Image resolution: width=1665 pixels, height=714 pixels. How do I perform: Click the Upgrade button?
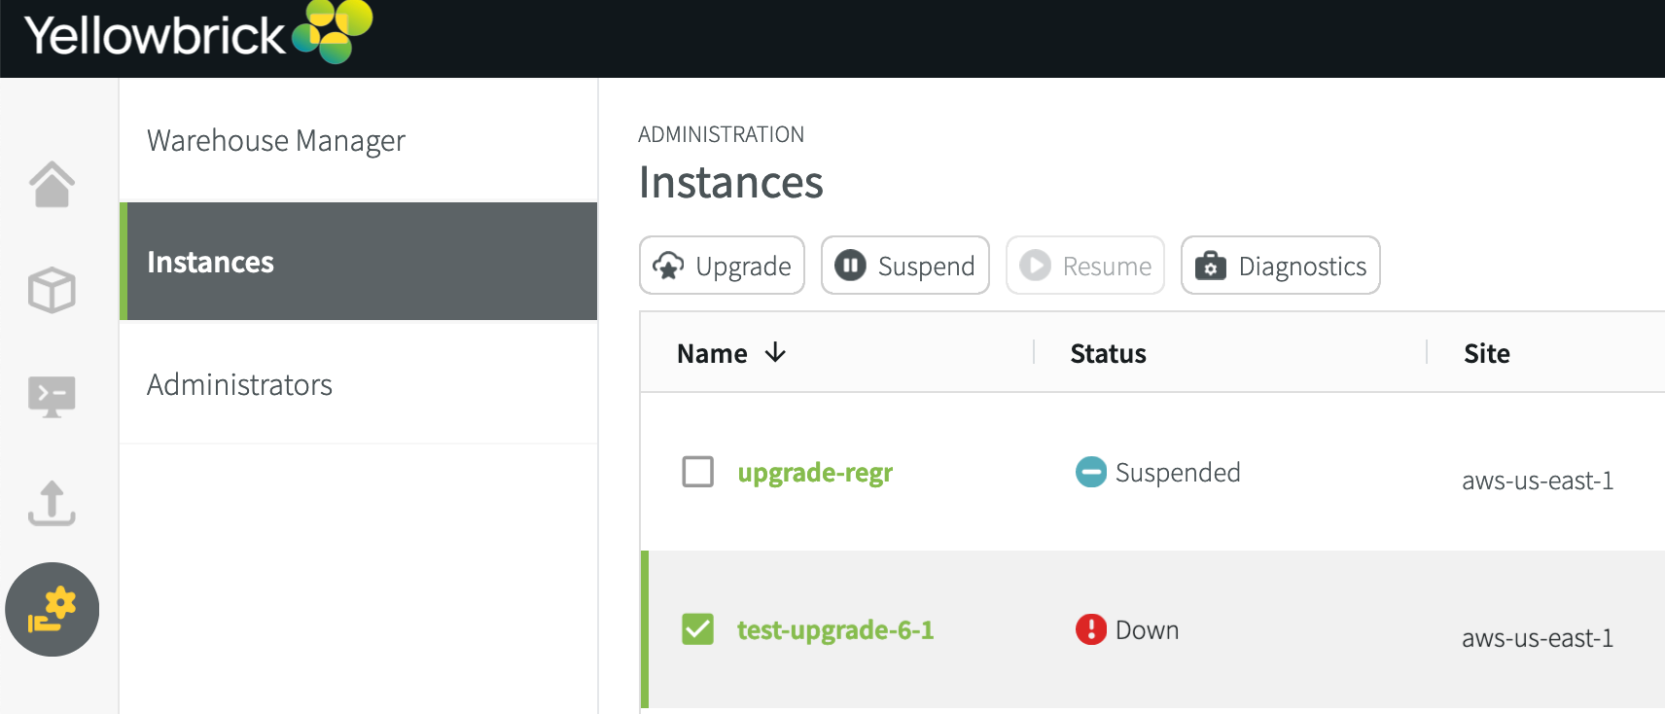pos(722,265)
